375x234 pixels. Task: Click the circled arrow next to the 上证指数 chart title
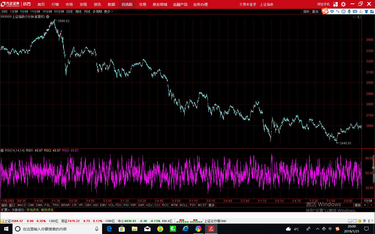tap(48, 17)
